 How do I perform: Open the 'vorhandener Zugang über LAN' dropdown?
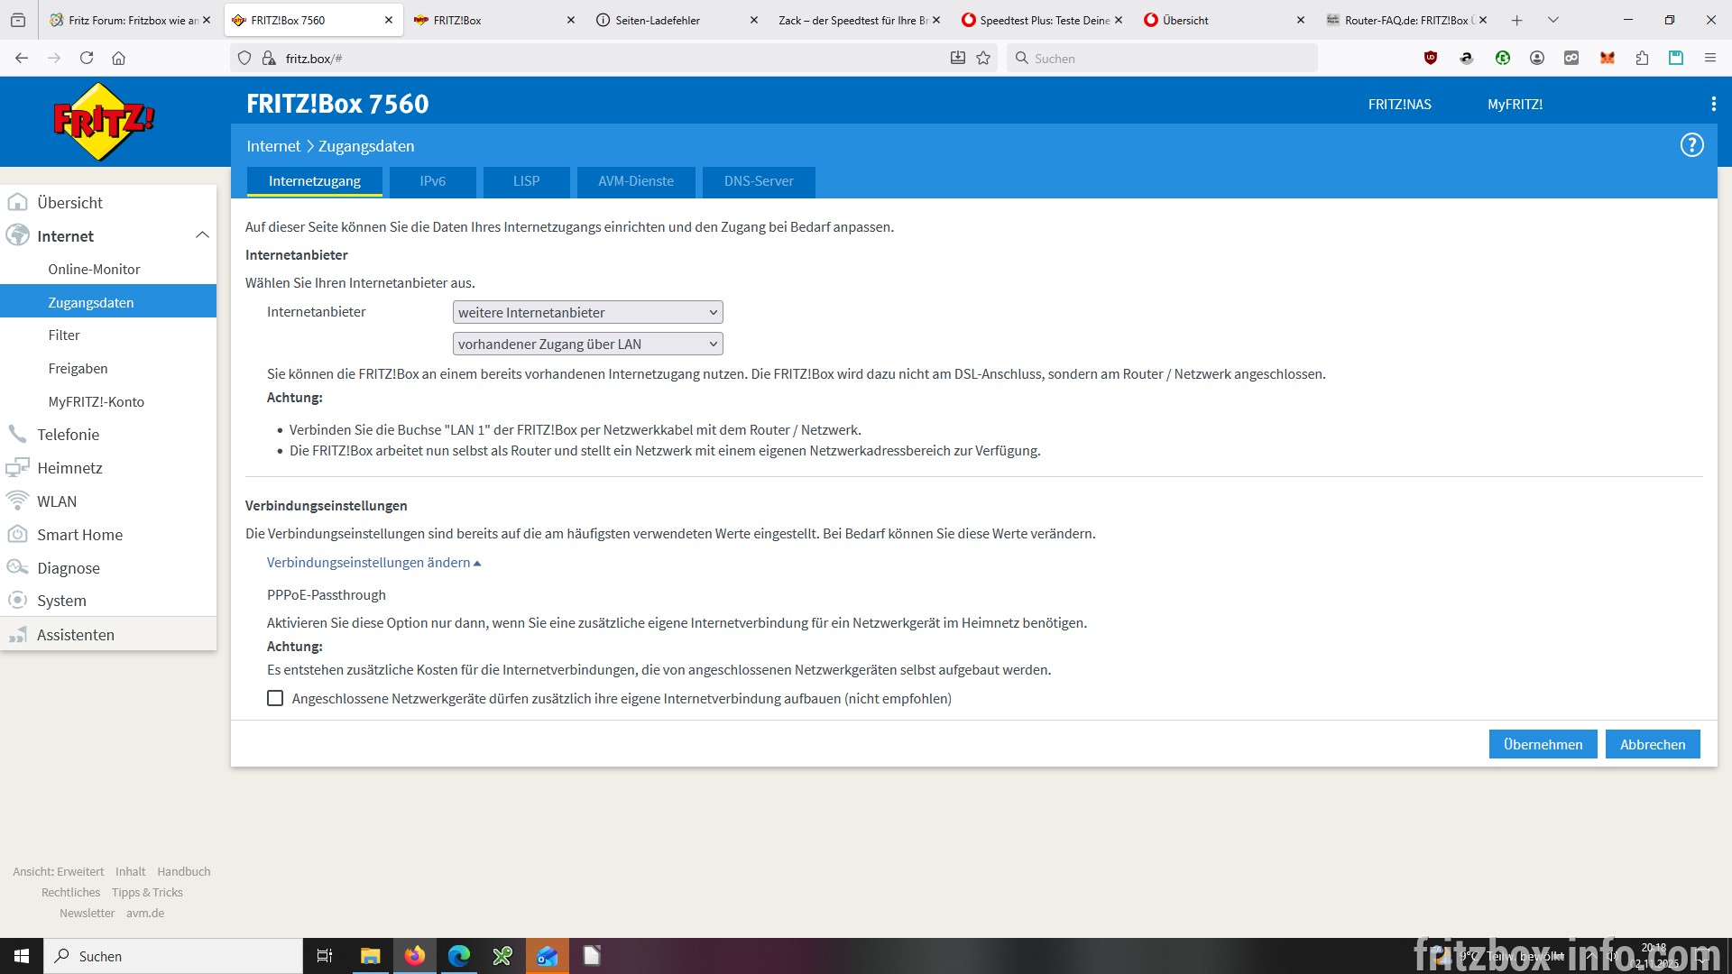click(x=587, y=345)
